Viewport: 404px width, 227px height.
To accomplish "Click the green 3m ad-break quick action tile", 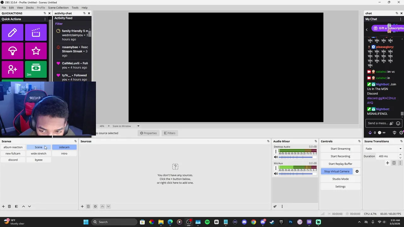I will [x=36, y=69].
